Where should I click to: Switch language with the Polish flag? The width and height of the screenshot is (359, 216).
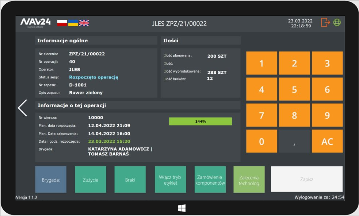62,23
